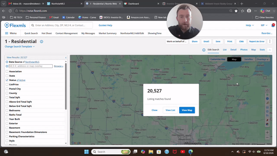The height and width of the screenshot is (156, 277).
Task: Click View List in the dialog
Action: pyautogui.click(x=170, y=110)
